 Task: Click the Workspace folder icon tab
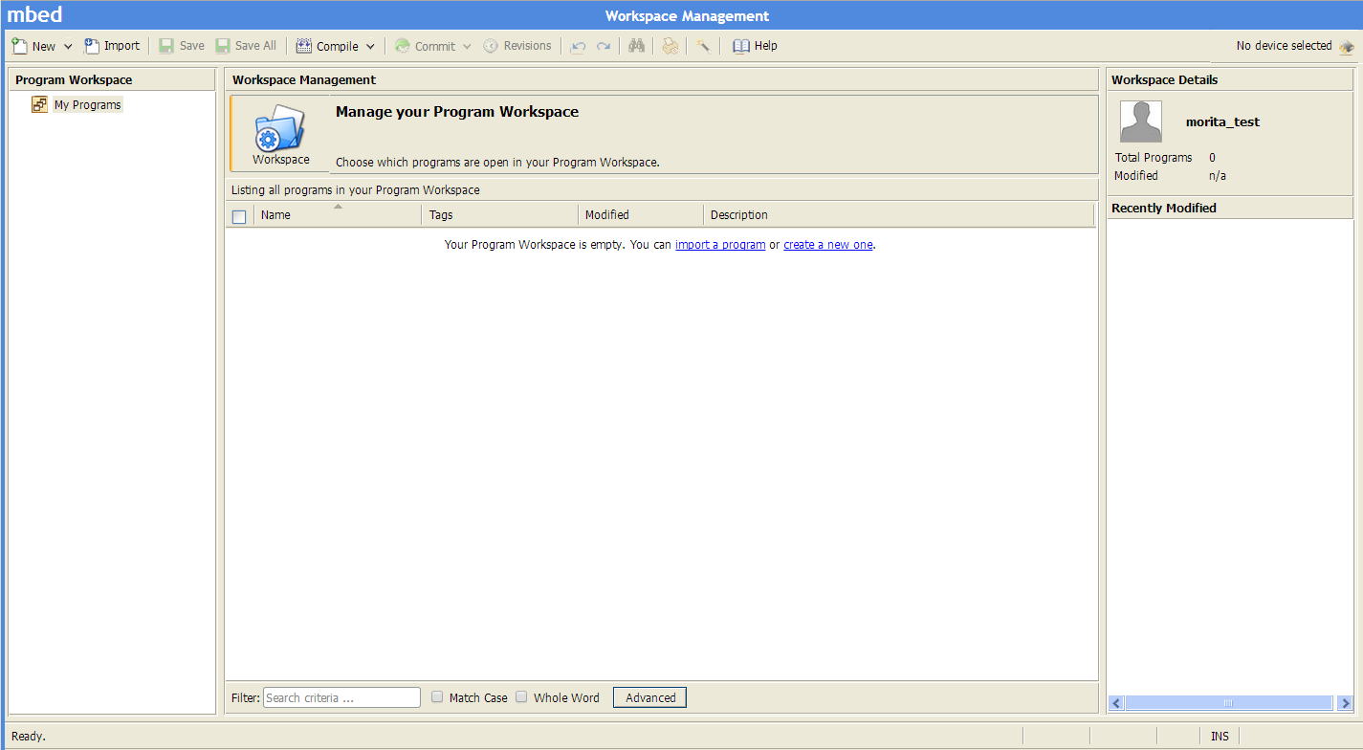tap(280, 134)
